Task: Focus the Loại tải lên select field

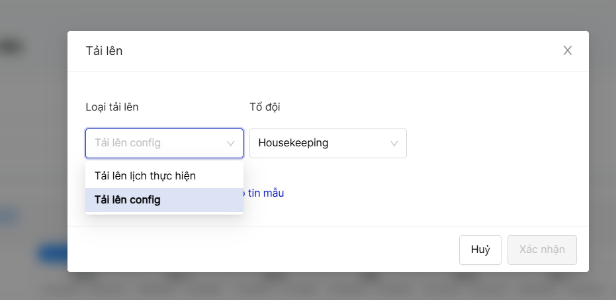Action: coord(159,143)
